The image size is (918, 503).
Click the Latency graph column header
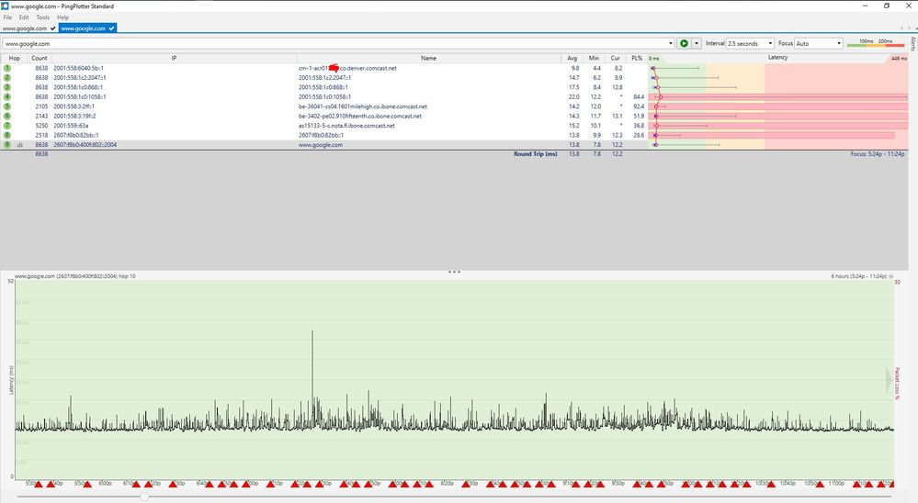777,58
